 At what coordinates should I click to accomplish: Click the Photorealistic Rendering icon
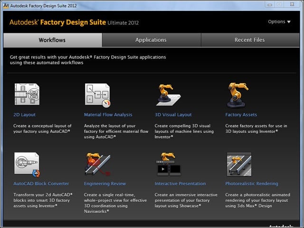tap(239, 164)
